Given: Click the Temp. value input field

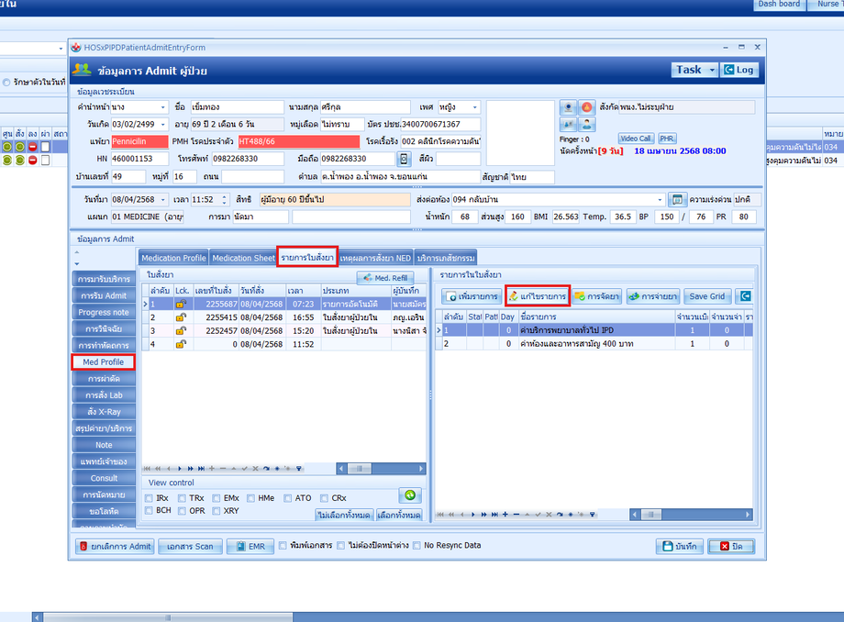Looking at the screenshot, I should pos(623,217).
